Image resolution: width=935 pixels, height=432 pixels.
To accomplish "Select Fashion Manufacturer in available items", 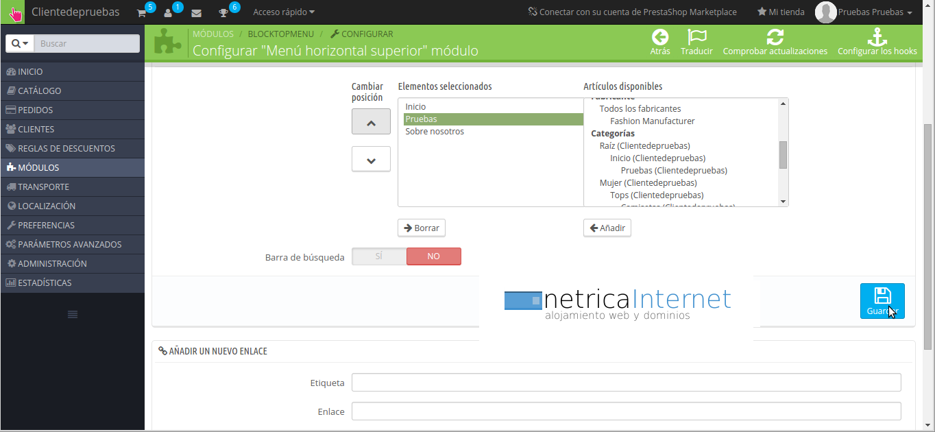I will pyautogui.click(x=653, y=121).
